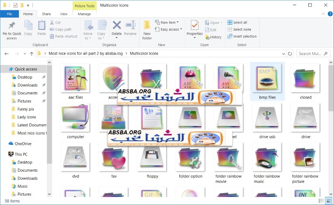Open Manage tab under Picture Tools
The width and height of the screenshot is (334, 205).
pyautogui.click(x=84, y=14)
